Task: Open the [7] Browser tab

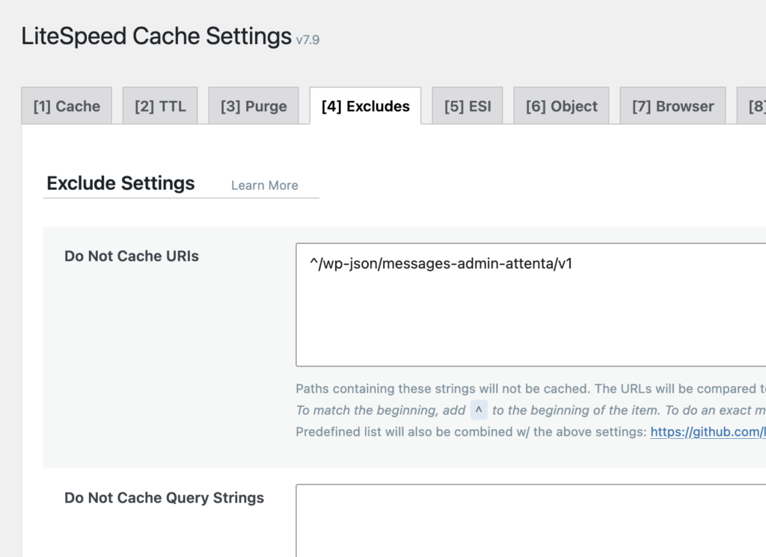Action: tap(672, 106)
